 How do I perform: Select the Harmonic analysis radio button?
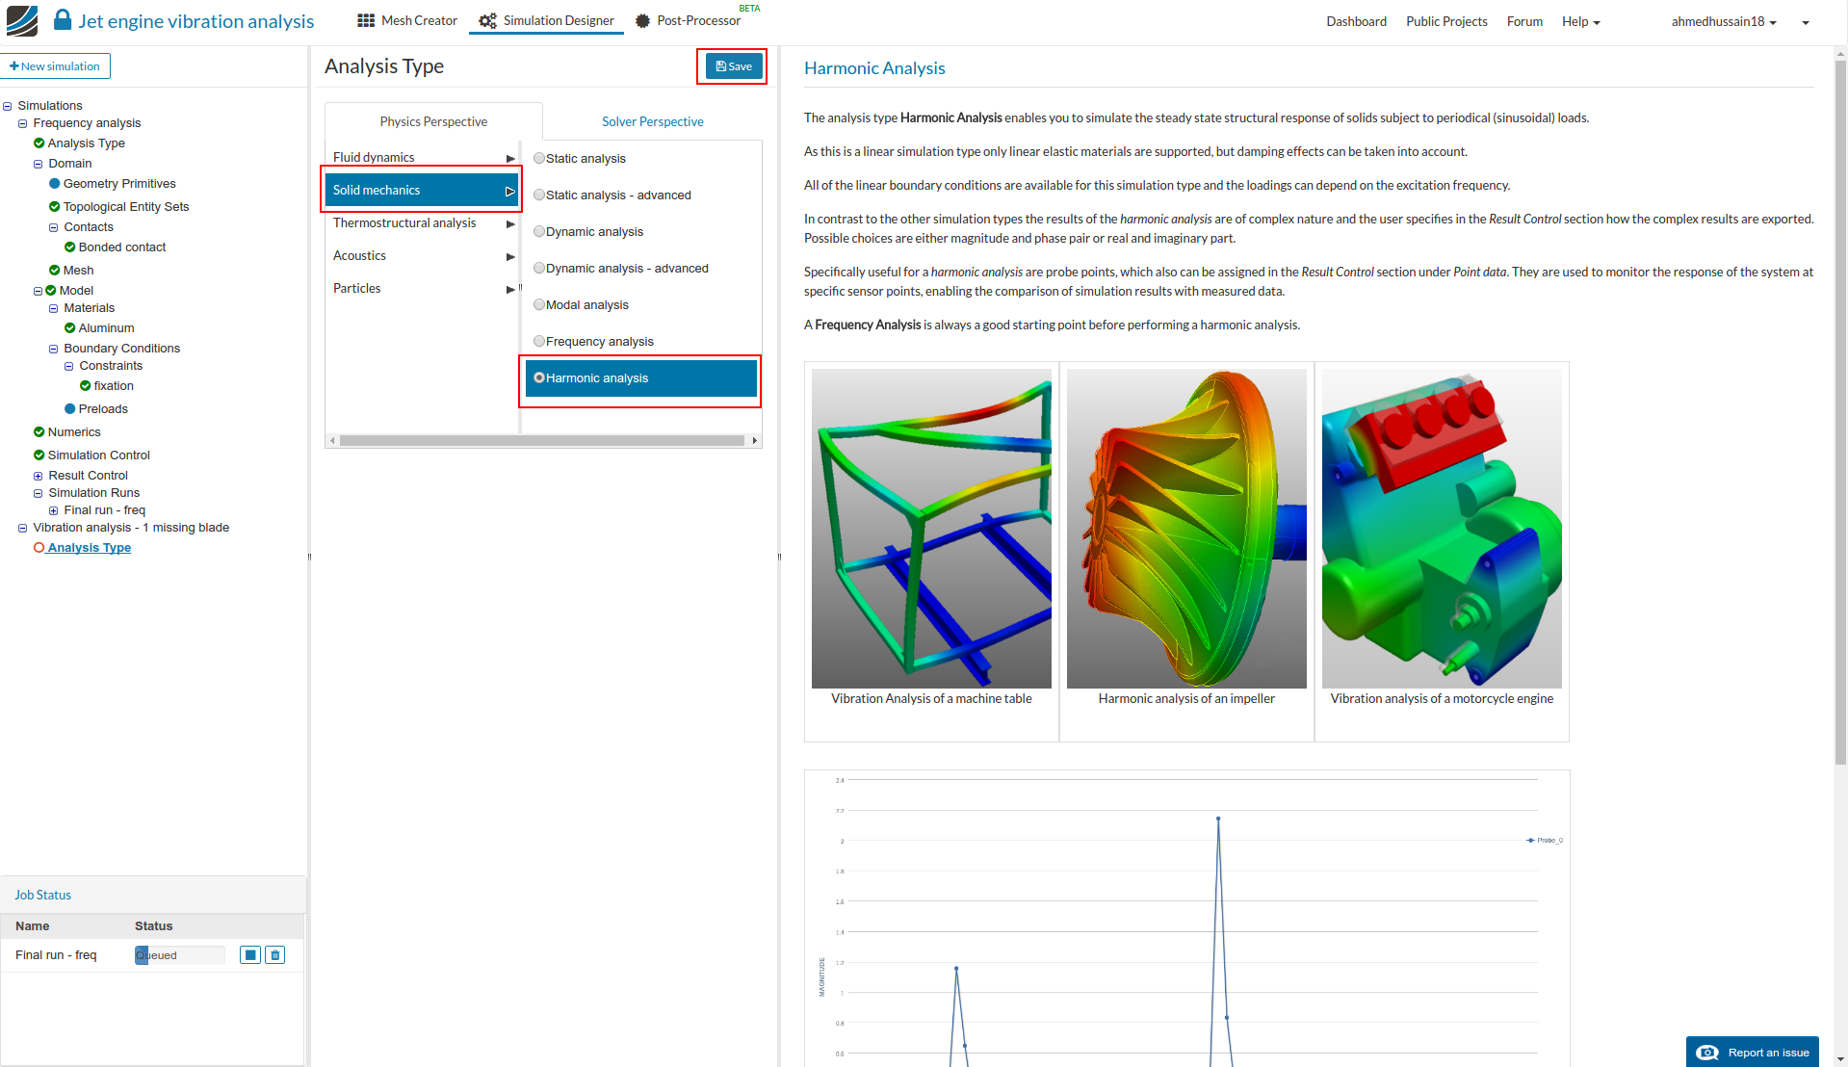pyautogui.click(x=539, y=378)
